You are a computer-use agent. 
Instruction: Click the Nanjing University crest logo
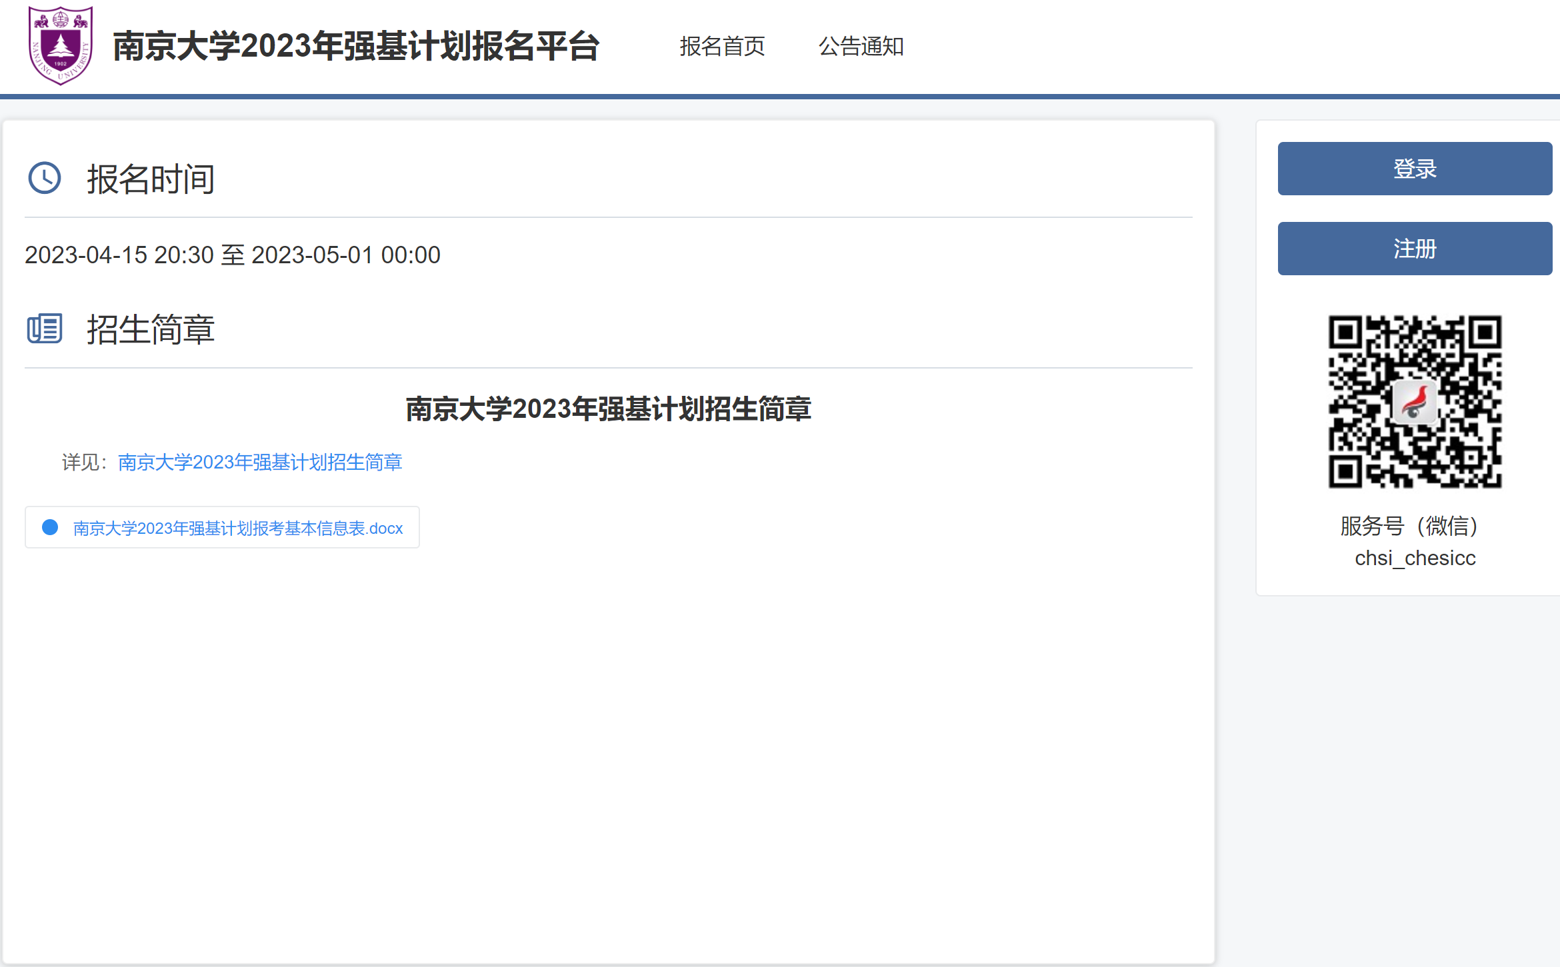pyautogui.click(x=61, y=45)
